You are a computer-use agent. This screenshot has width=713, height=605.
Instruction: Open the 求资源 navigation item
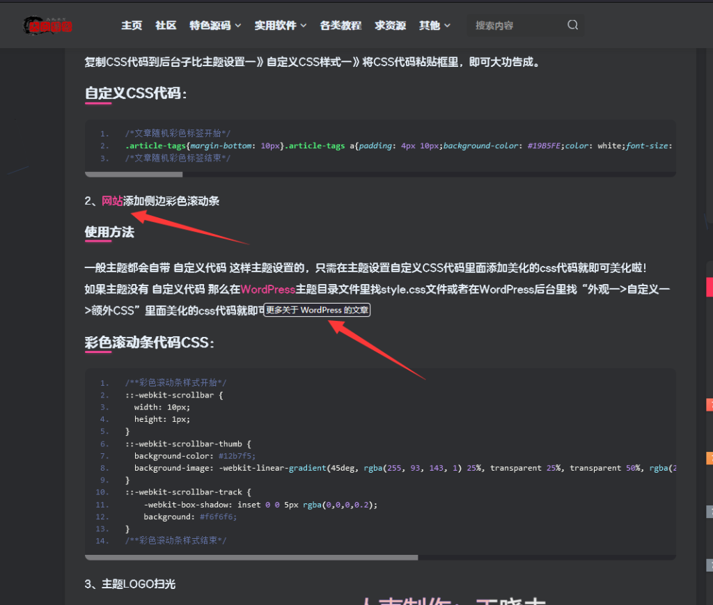coord(390,25)
